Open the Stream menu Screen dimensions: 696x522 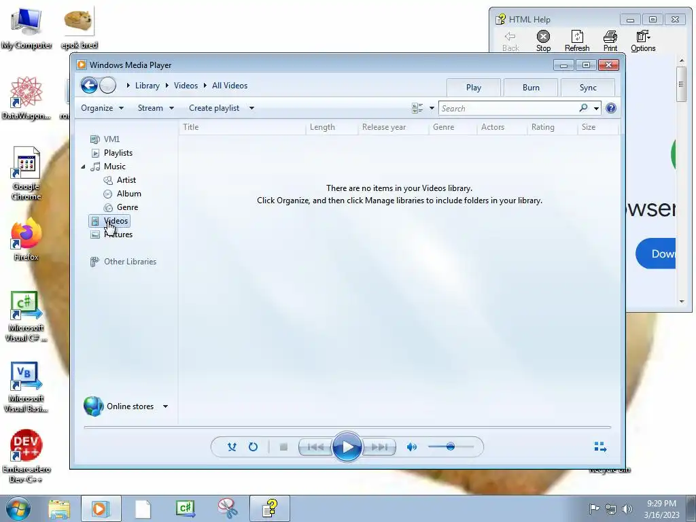click(x=156, y=108)
